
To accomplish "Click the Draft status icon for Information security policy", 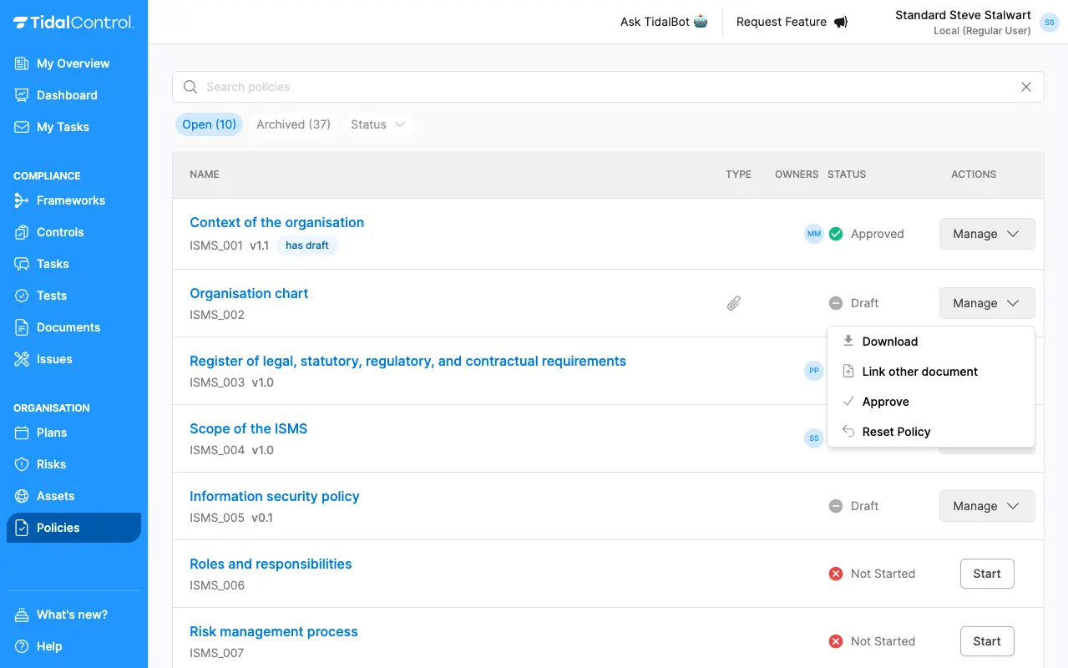I will point(836,506).
